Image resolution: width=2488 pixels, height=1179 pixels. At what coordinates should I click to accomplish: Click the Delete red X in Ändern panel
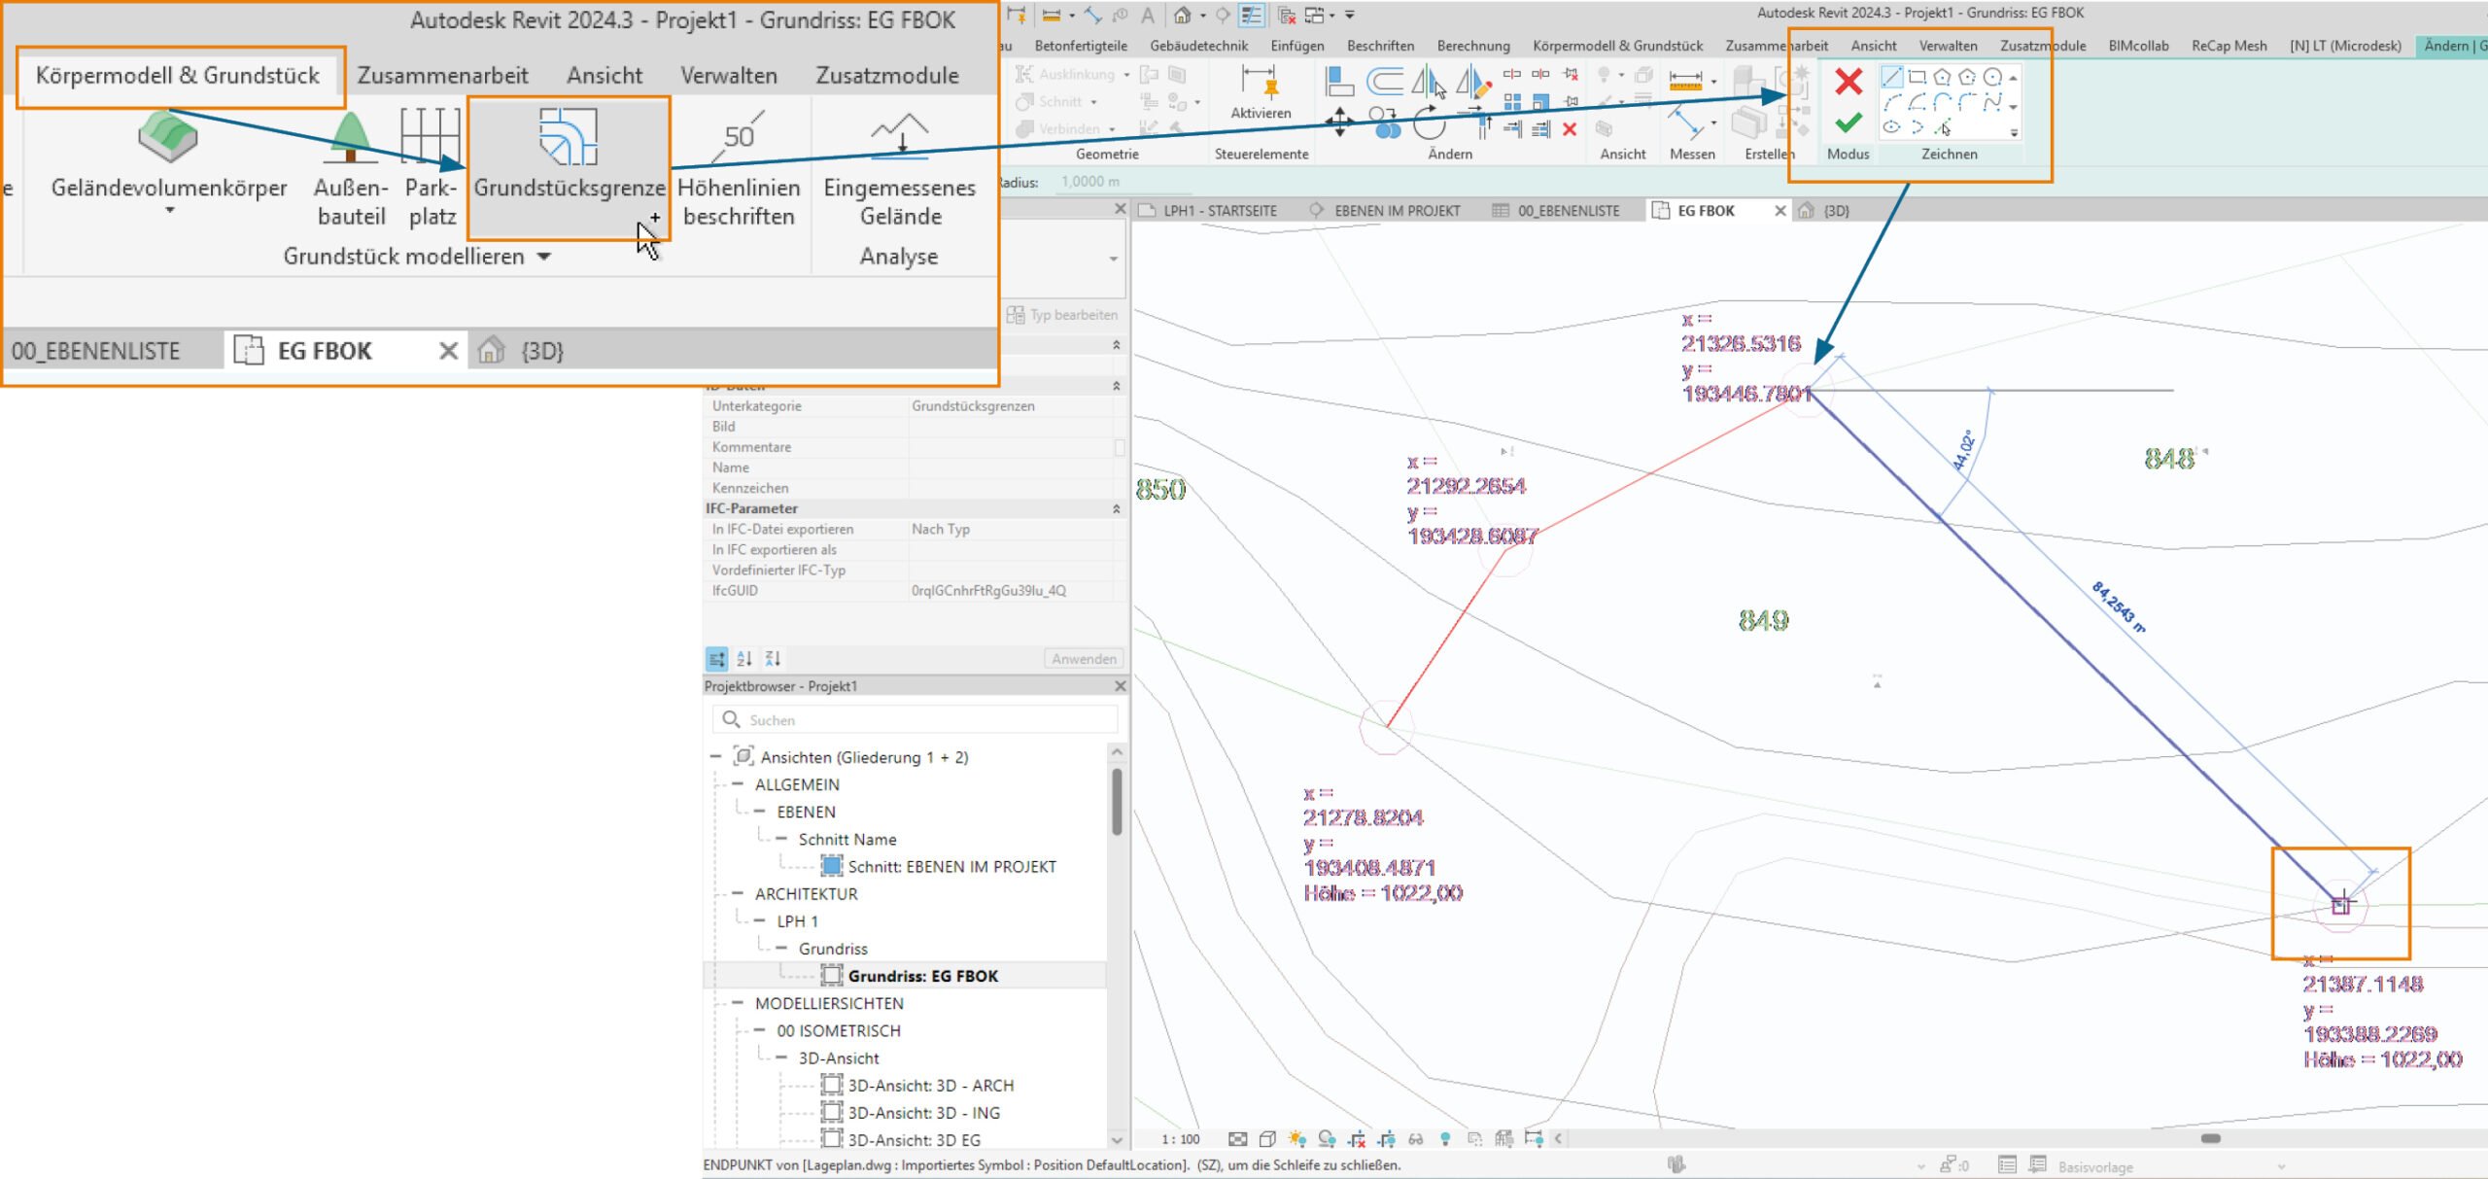click(1569, 129)
